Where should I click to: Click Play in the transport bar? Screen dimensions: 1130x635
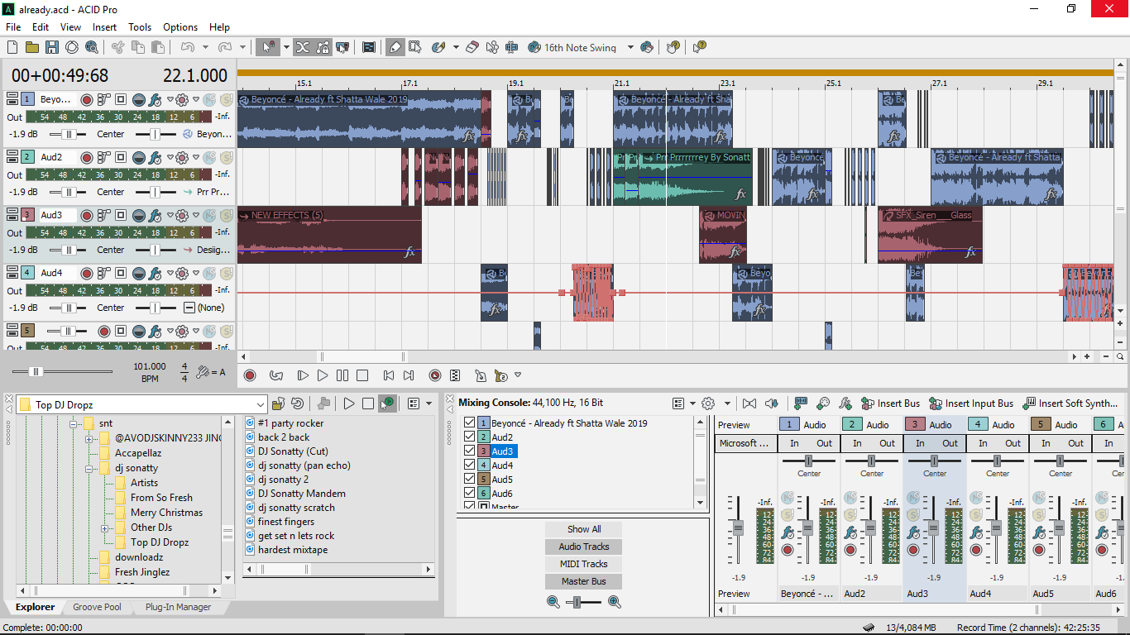point(323,375)
